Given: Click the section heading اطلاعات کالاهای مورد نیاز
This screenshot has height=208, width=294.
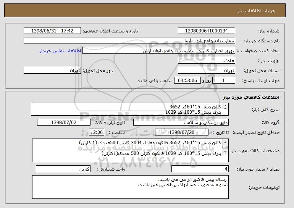Looking at the screenshot, I should point(251,97).
